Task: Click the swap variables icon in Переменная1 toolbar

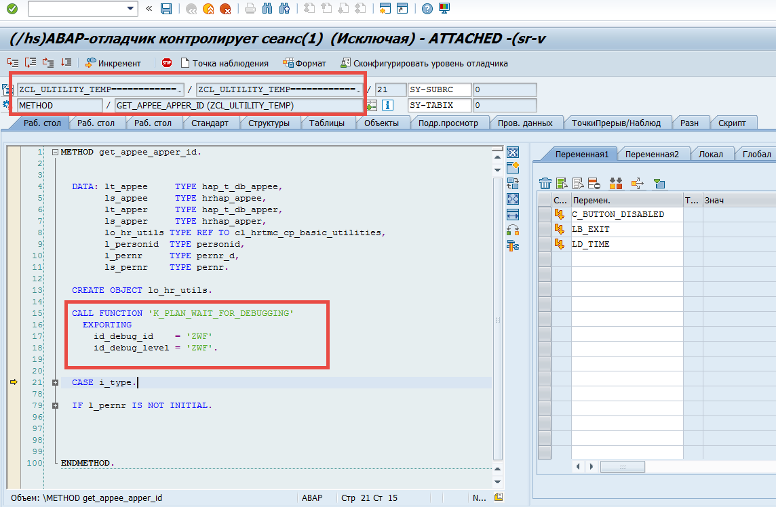Action: point(615,184)
